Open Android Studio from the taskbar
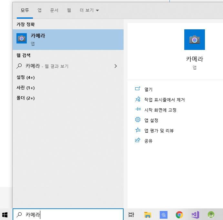 click(x=211, y=215)
